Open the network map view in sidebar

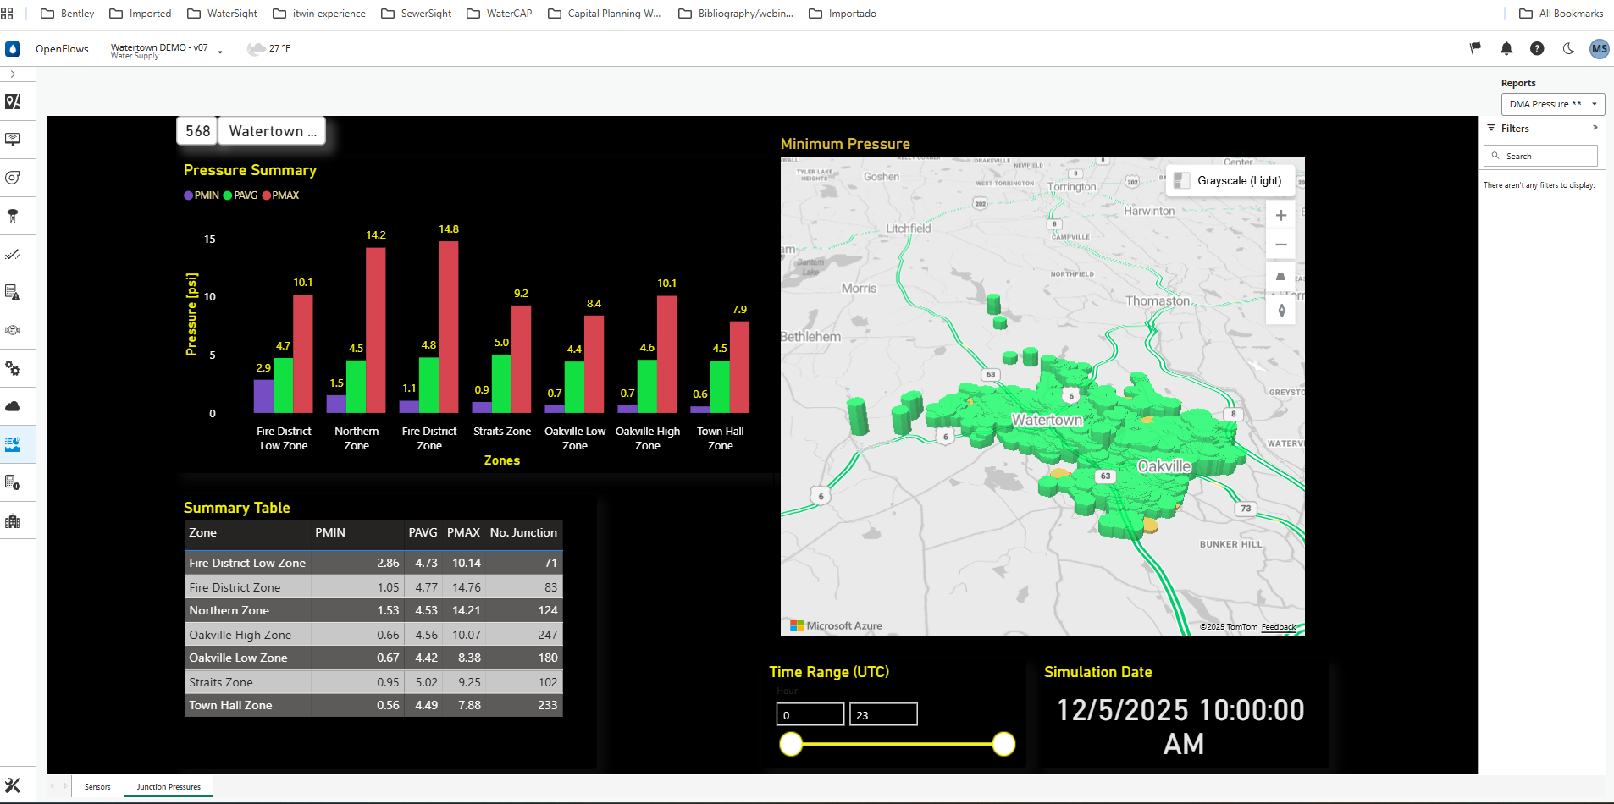[13, 102]
